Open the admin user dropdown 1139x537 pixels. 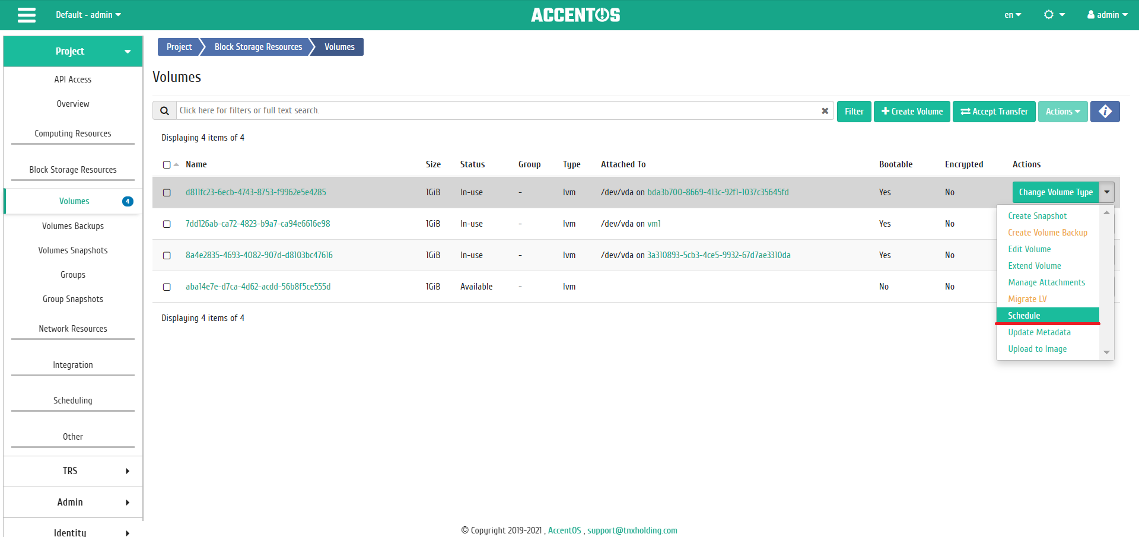(x=1108, y=15)
